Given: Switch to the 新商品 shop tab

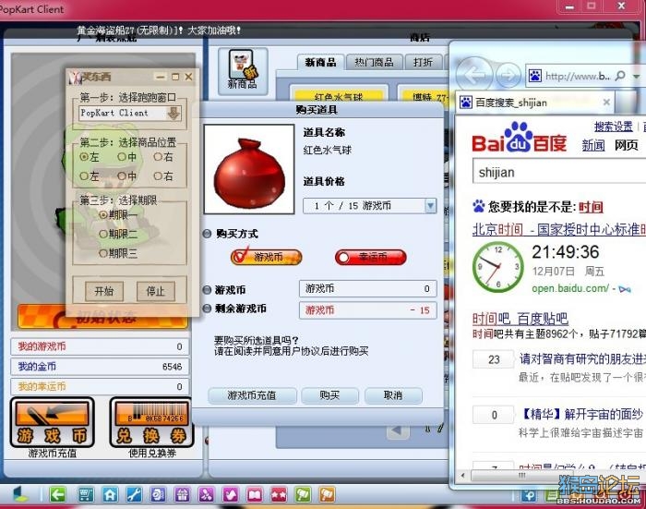Looking at the screenshot, I should tap(320, 62).
